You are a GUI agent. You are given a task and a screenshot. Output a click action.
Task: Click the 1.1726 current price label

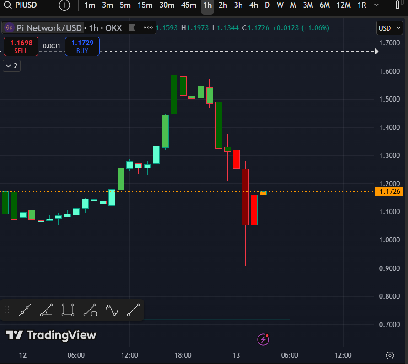tap(389, 192)
